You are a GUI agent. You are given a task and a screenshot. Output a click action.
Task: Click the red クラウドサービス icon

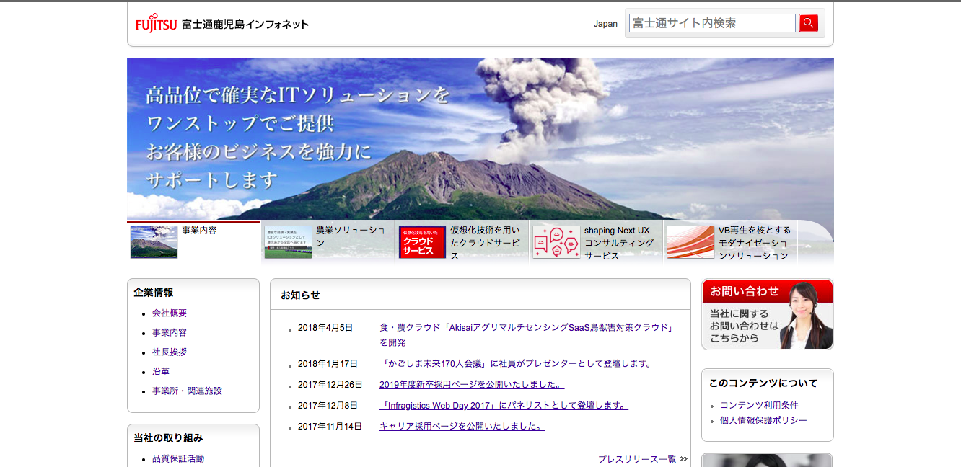pyautogui.click(x=422, y=242)
